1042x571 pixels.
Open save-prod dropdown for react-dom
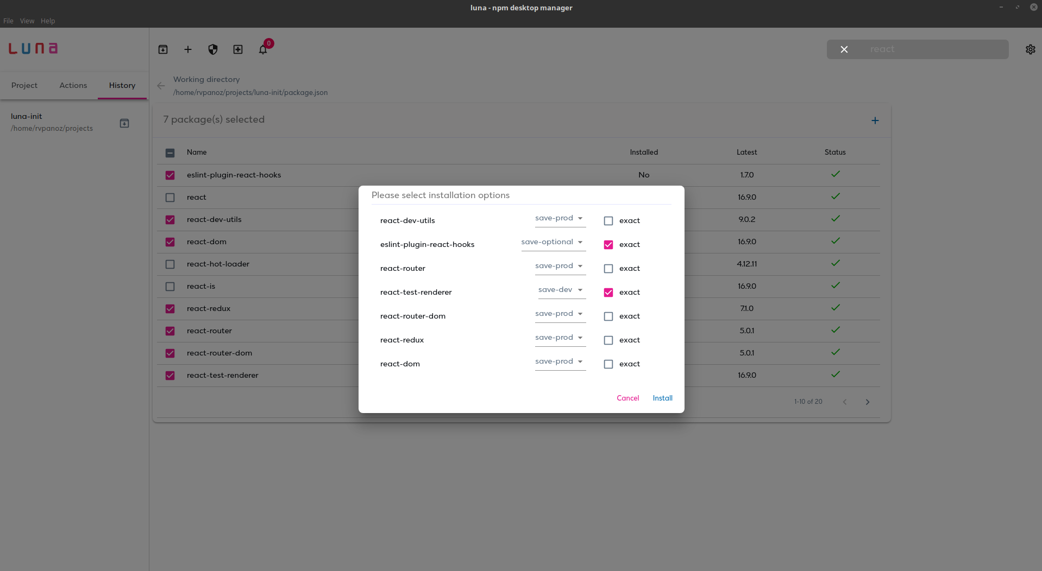(x=560, y=361)
